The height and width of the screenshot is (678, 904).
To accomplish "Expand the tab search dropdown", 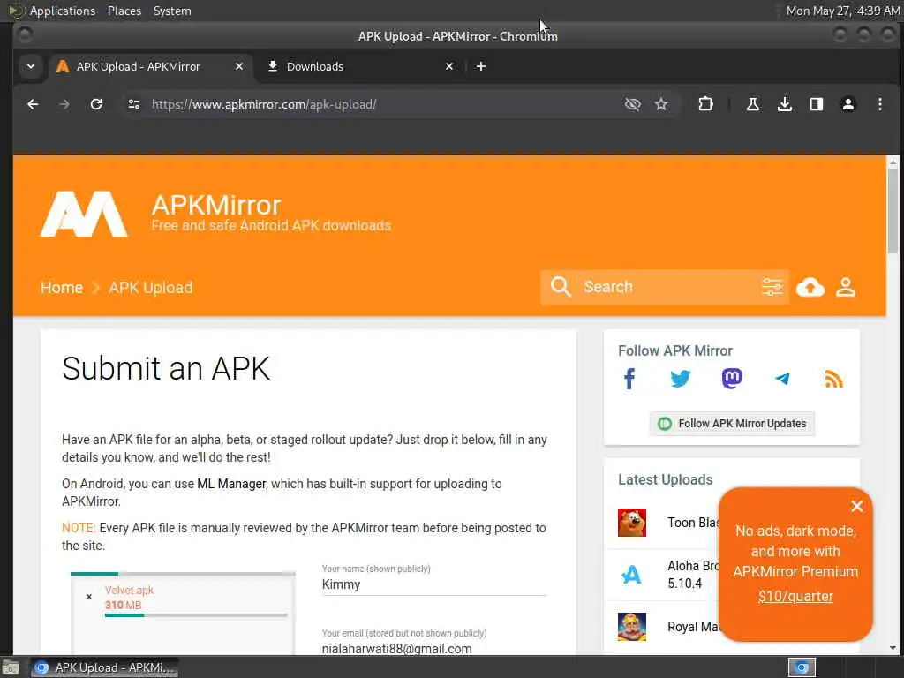I will (x=31, y=66).
